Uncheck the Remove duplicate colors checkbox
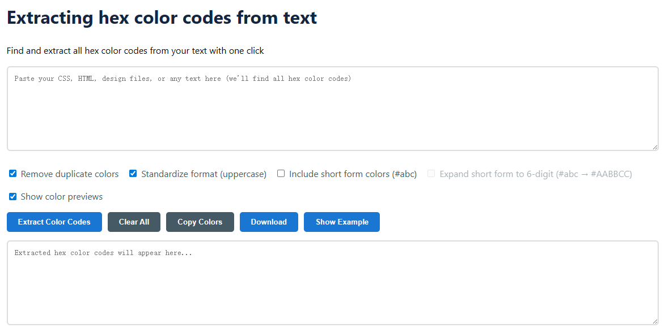 pos(13,174)
